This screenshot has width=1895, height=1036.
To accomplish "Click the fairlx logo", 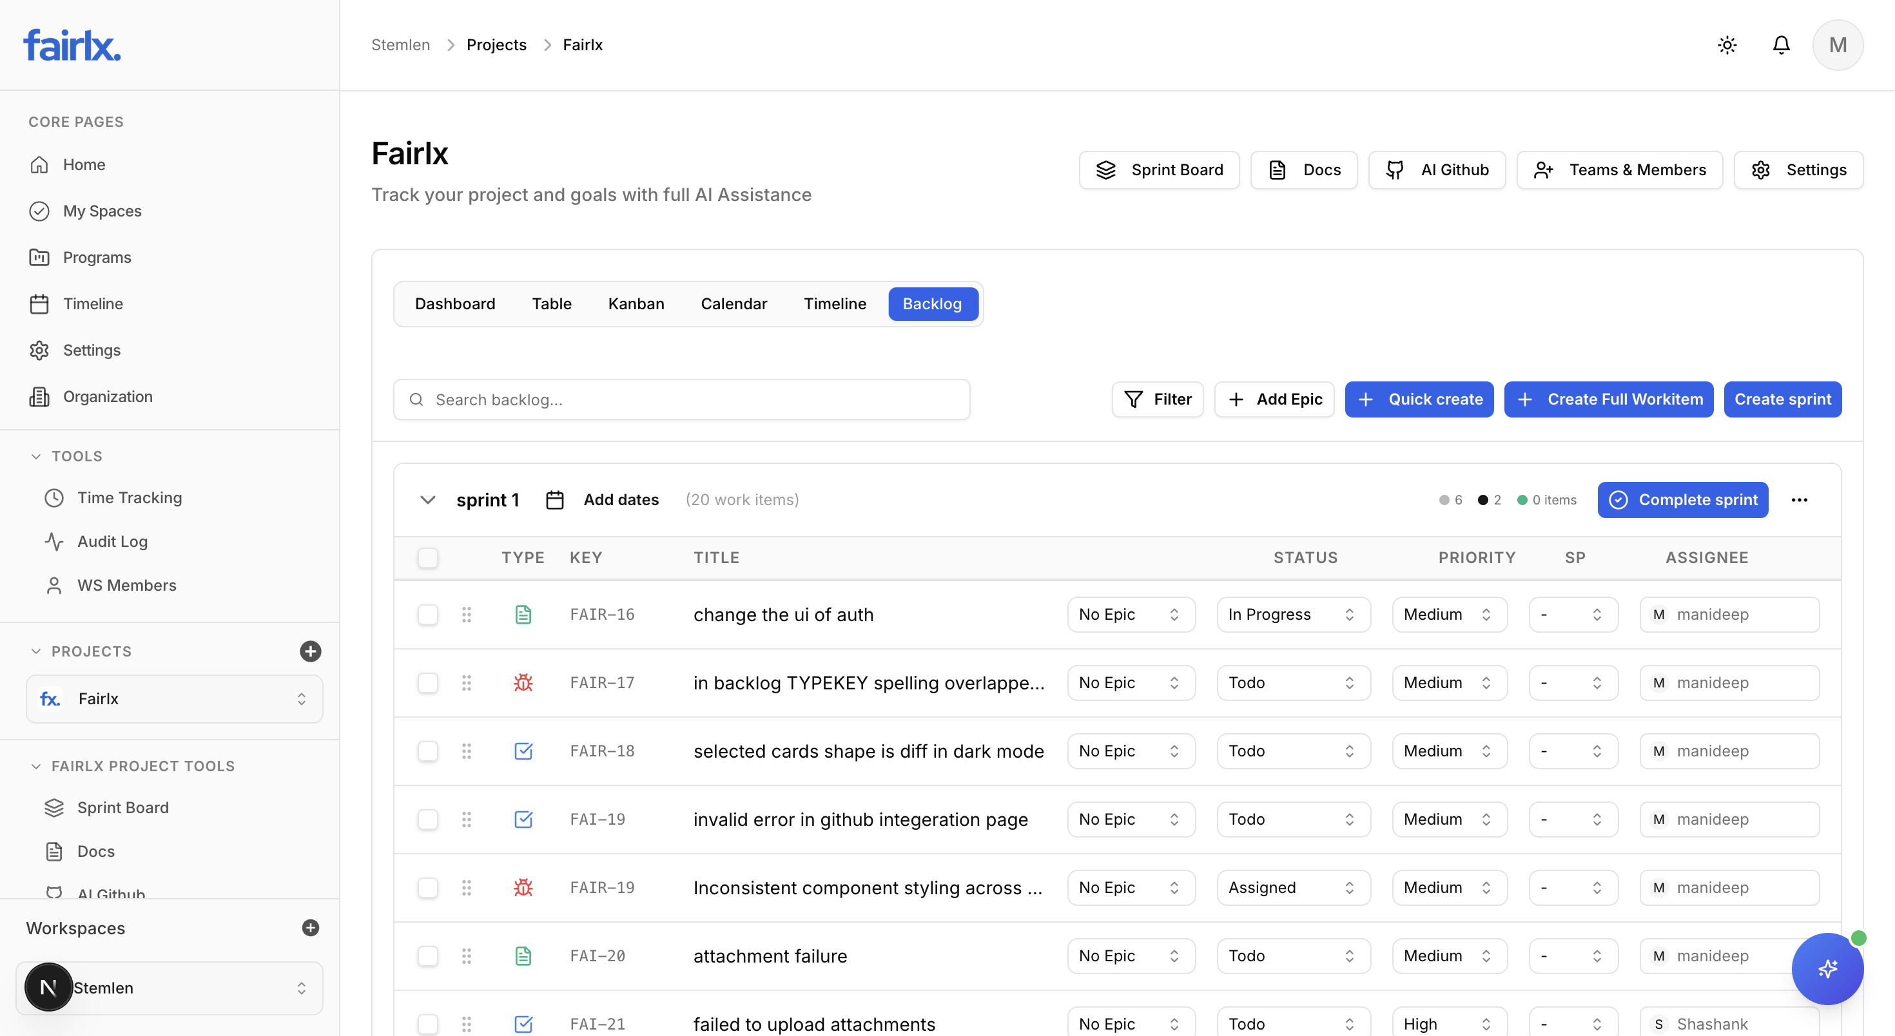I will pyautogui.click(x=72, y=45).
